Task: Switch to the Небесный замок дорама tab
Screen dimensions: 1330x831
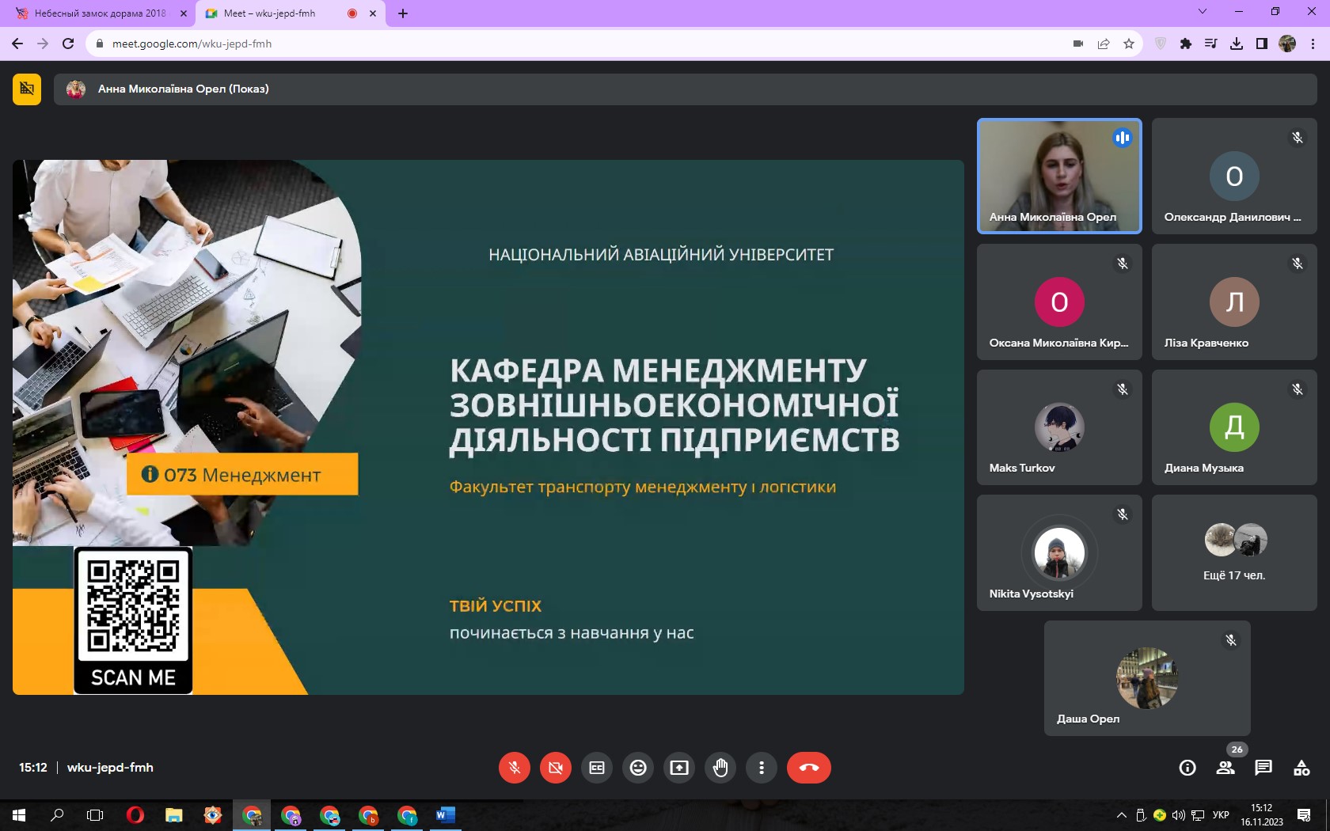Action: point(101,13)
